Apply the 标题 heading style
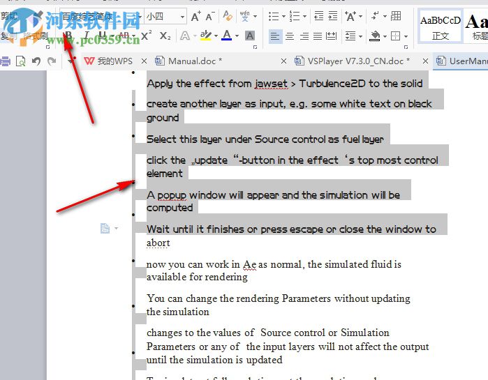 pos(476,27)
